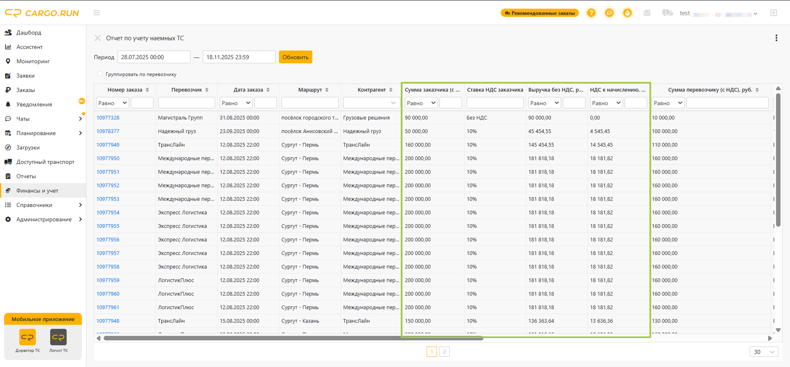This screenshot has width=790, height=367.
Task: Open the Контрагент filter dropdown
Action: (371, 103)
